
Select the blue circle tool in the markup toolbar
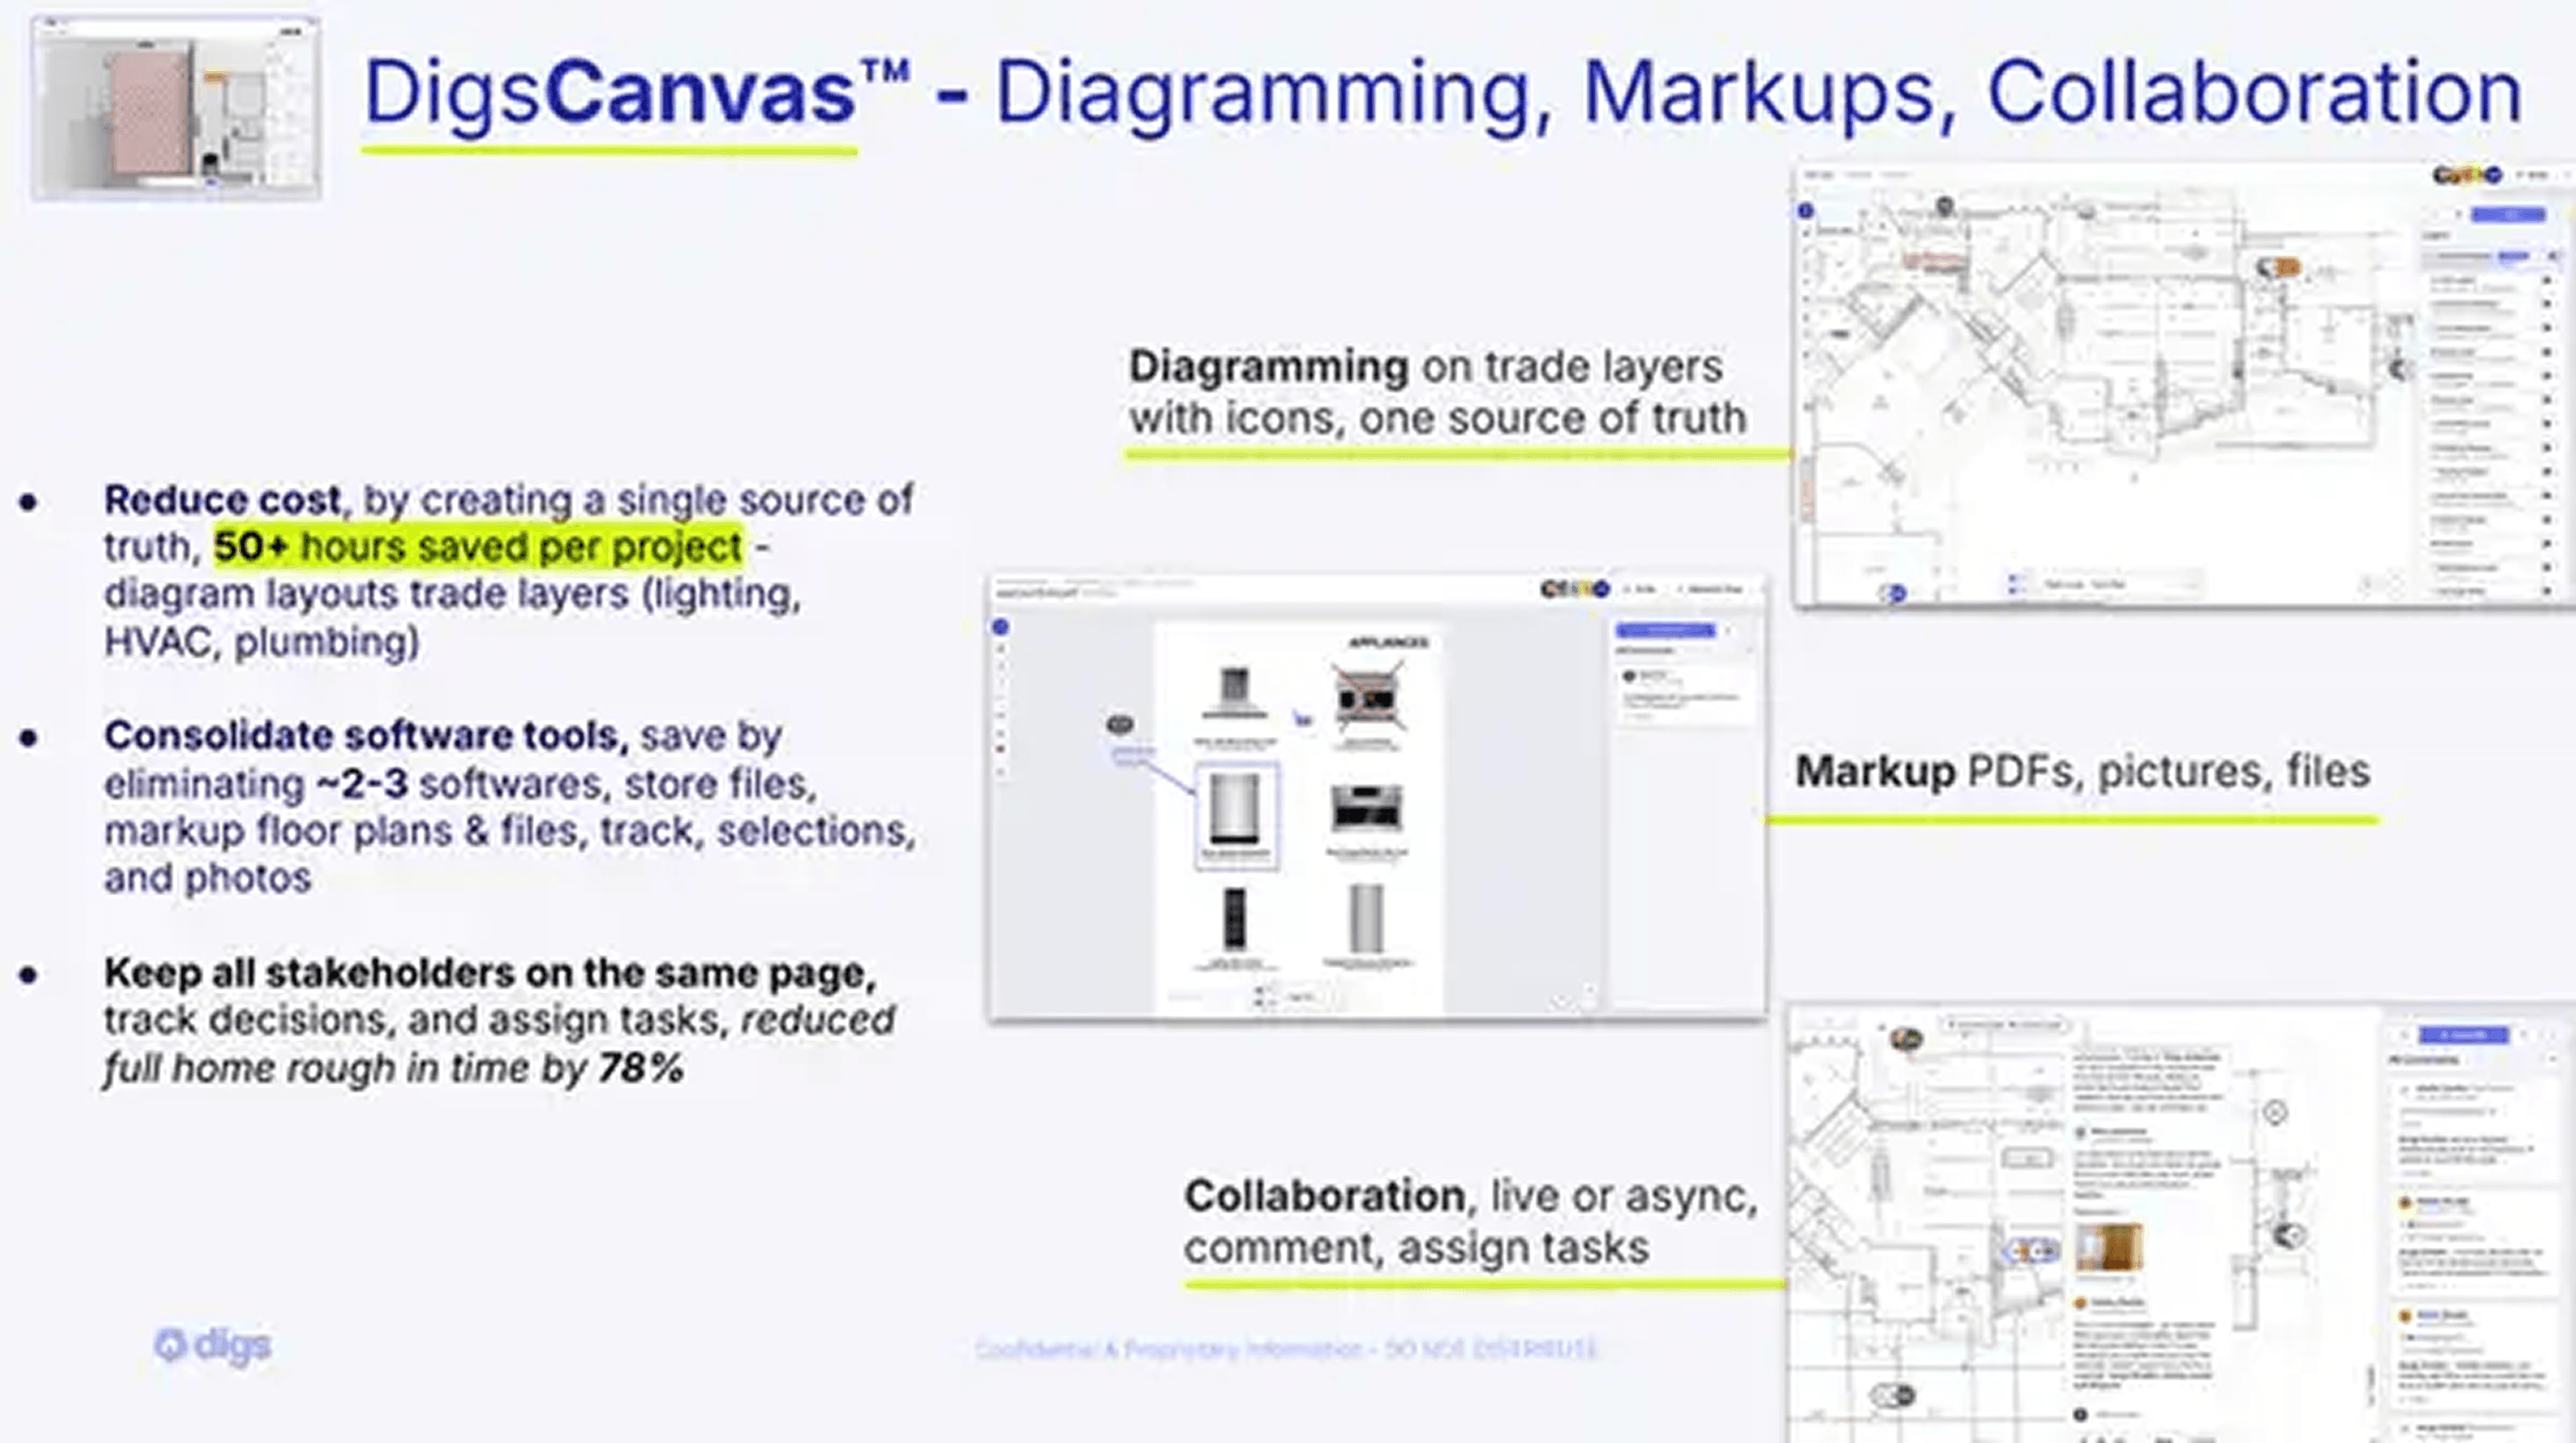pos(1000,627)
